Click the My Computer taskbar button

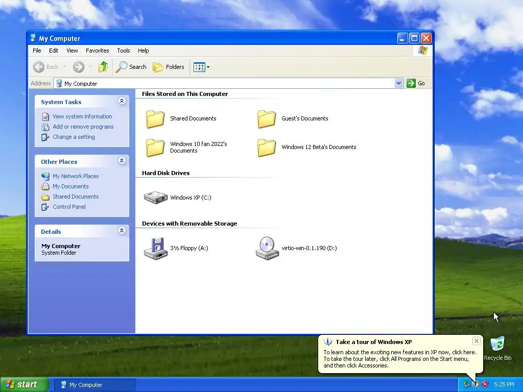tap(94, 385)
